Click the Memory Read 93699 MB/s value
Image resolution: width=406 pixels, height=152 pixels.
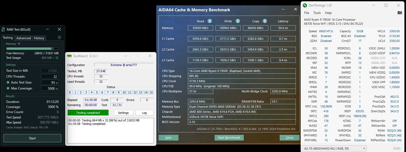tap(201, 28)
